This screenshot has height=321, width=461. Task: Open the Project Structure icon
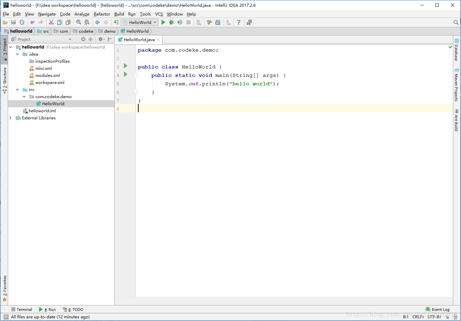(218, 22)
